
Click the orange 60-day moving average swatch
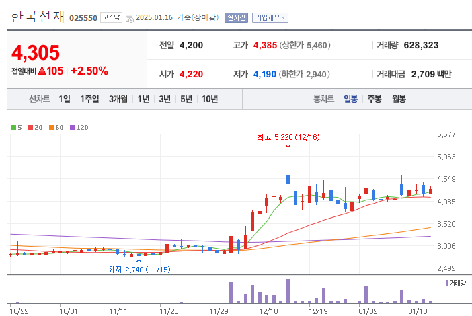pyautogui.click(x=51, y=127)
